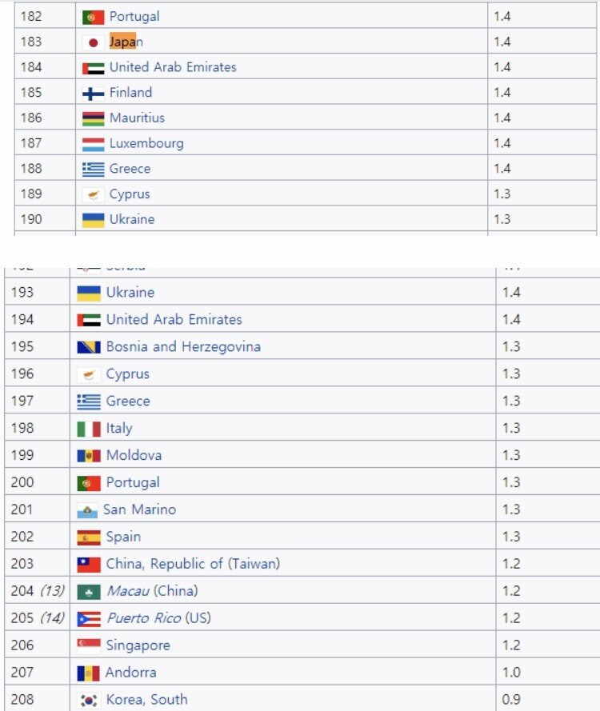Click the UAE flag in row 184

click(93, 68)
